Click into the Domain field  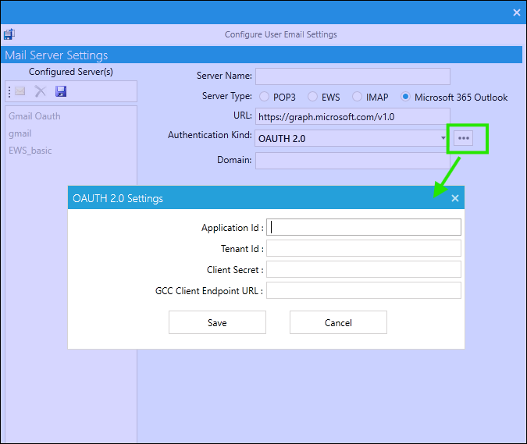click(x=353, y=161)
